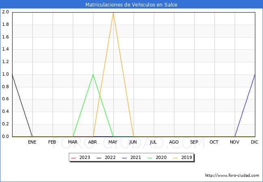Click the FEB month axis label
This screenshot has width=263, height=182.
(52, 142)
